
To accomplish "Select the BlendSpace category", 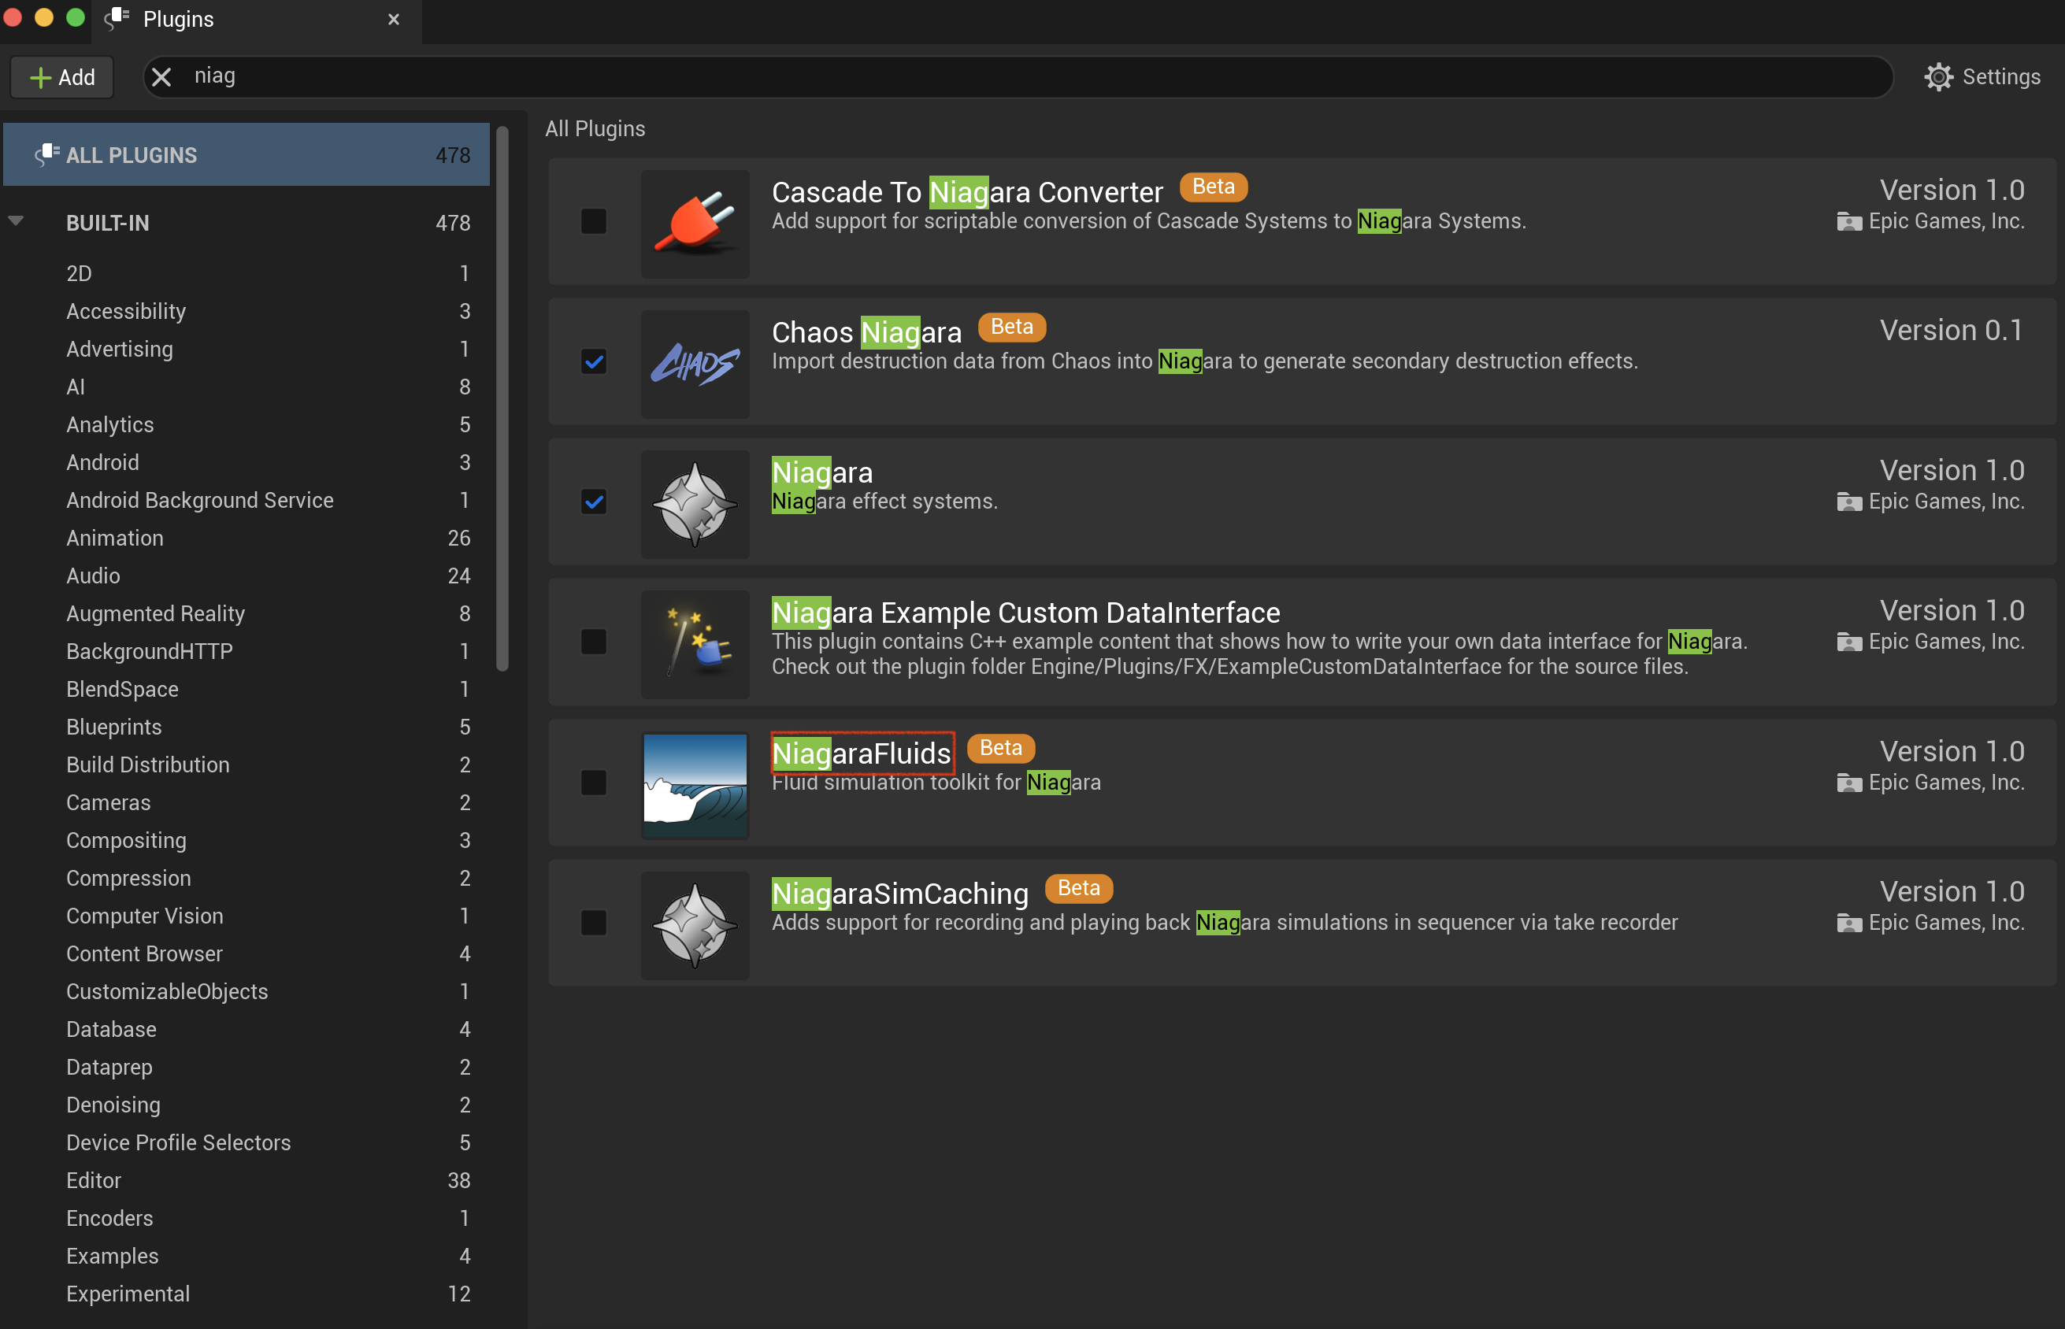I will click(246, 690).
